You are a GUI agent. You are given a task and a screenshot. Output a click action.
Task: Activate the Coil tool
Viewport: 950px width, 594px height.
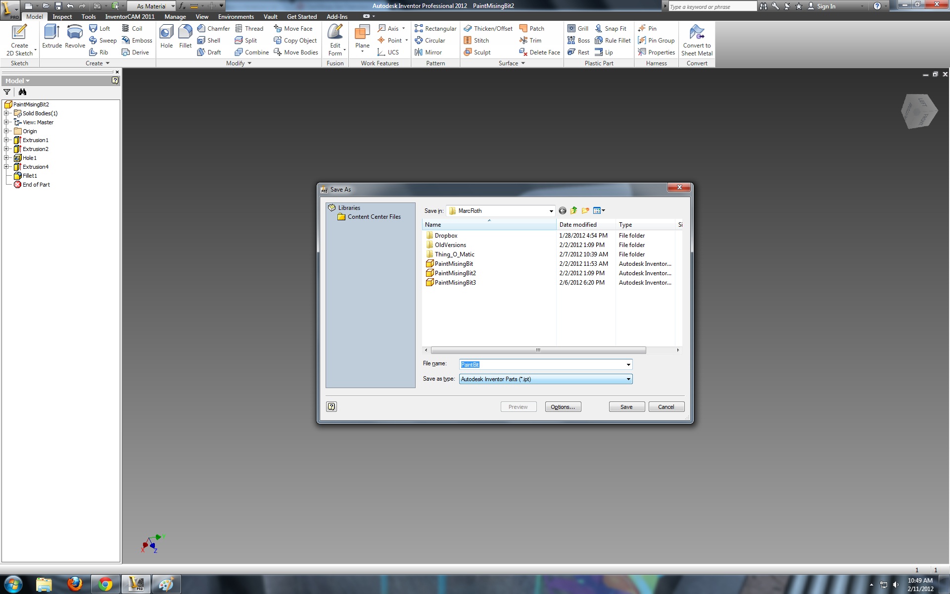[x=132, y=29]
